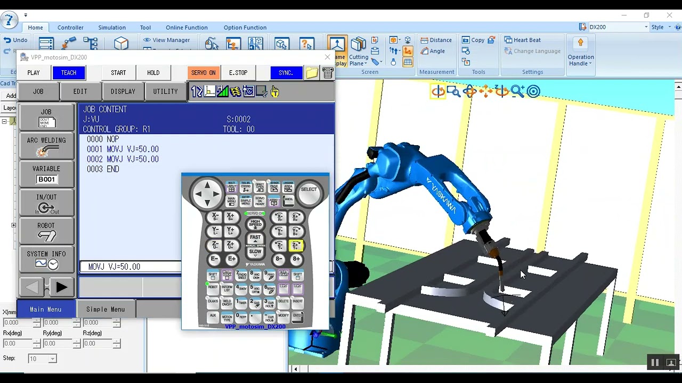
Task: Select job line 0001 MOVJ VJ=50.00
Action: click(123, 149)
